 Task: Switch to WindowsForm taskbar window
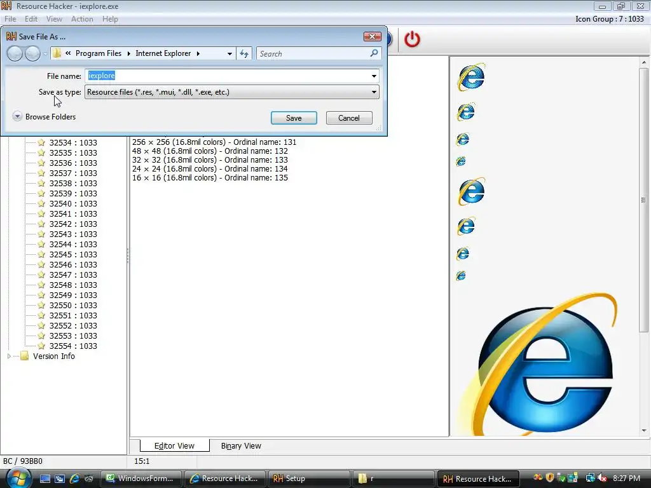click(x=141, y=478)
